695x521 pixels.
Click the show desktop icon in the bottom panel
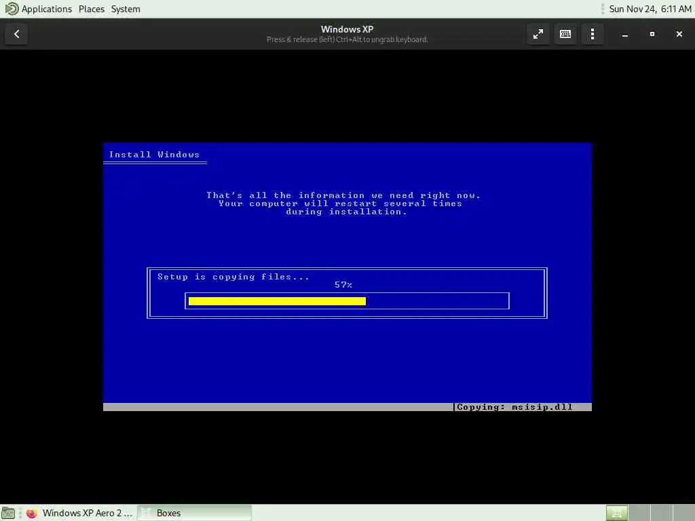(8, 513)
